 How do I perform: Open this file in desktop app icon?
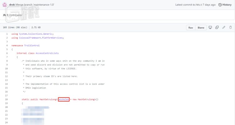(210, 27)
